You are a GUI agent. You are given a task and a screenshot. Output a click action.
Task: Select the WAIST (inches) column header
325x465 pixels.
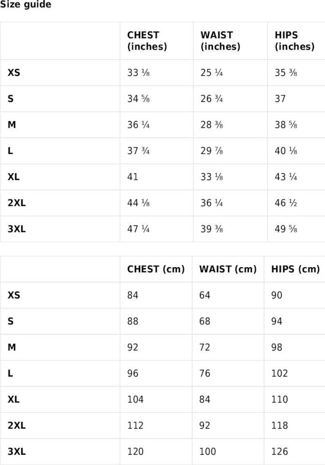[x=220, y=41]
